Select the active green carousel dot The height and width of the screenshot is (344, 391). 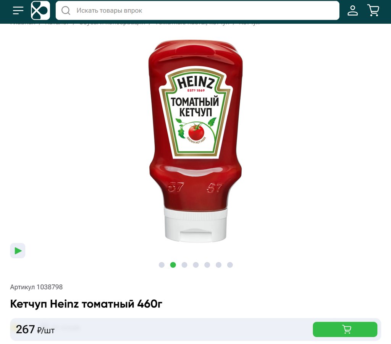coord(173,265)
